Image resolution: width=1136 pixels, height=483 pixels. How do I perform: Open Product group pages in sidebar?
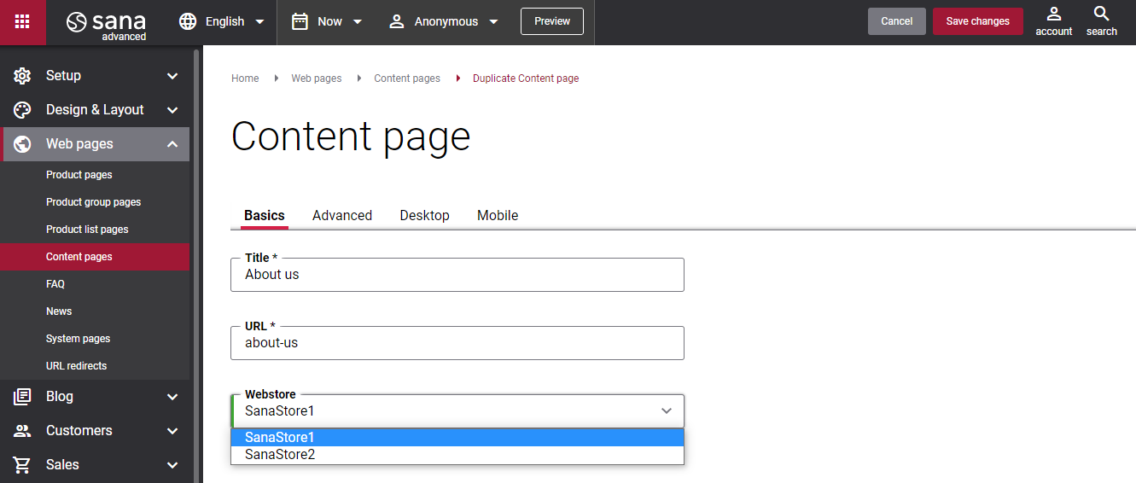pyautogui.click(x=95, y=202)
